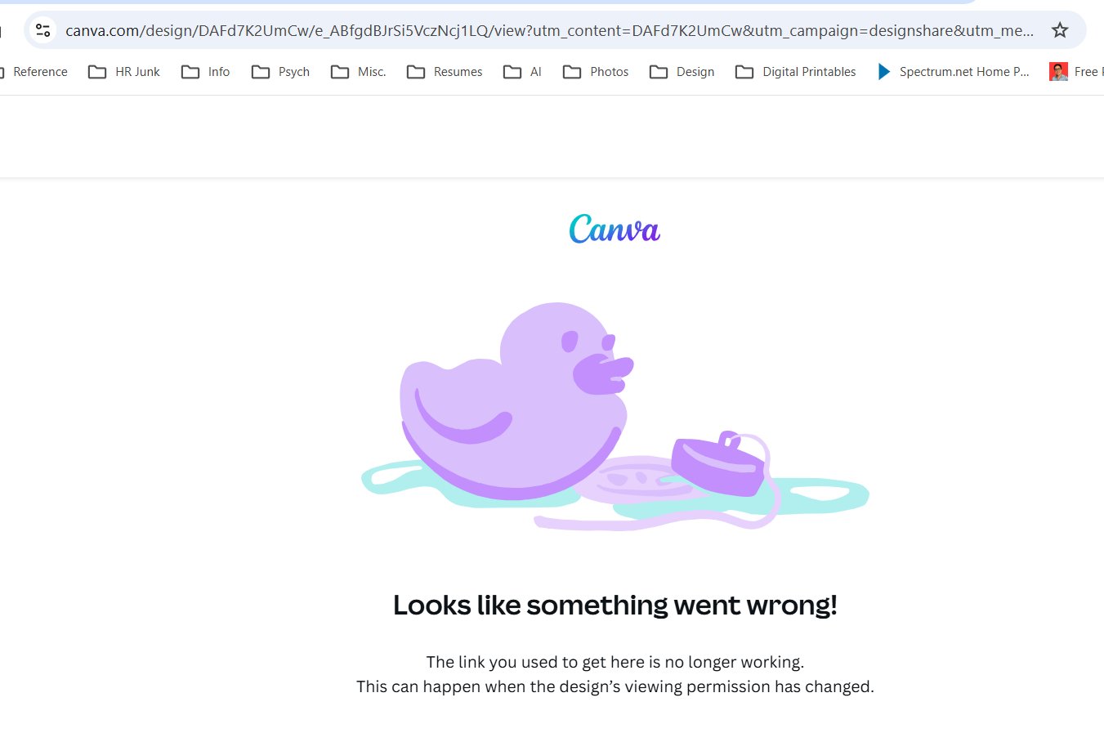Expand the Psych bookmarks folder
The image size is (1104, 733).
click(281, 72)
